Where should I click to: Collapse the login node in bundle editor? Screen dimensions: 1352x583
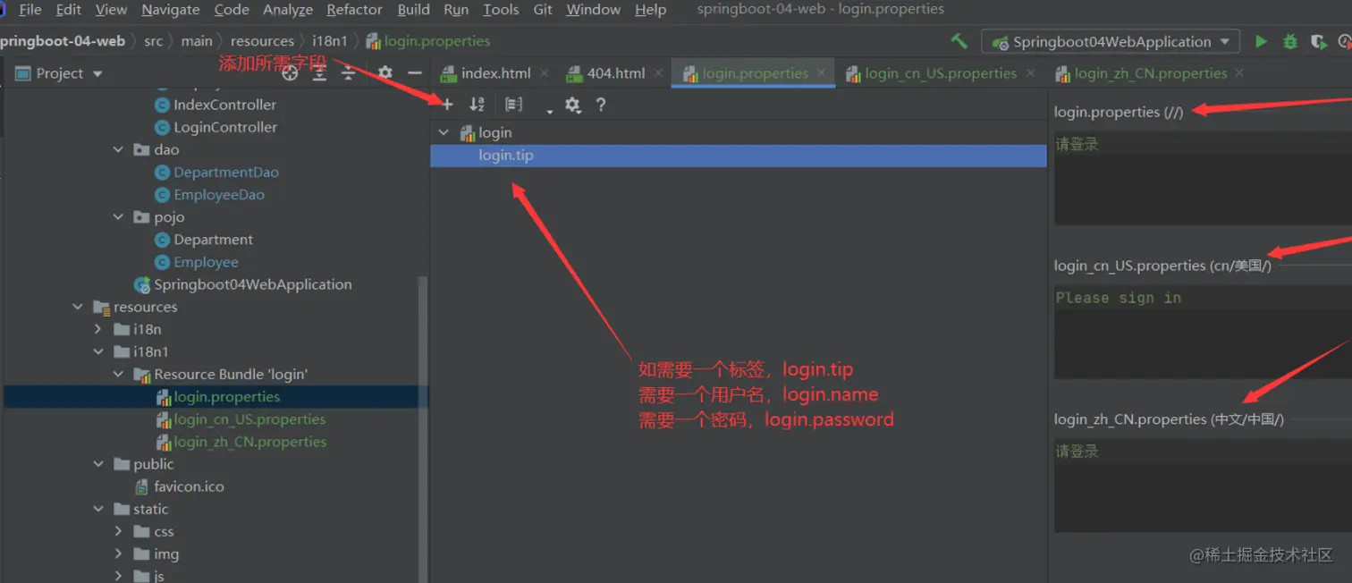444,132
